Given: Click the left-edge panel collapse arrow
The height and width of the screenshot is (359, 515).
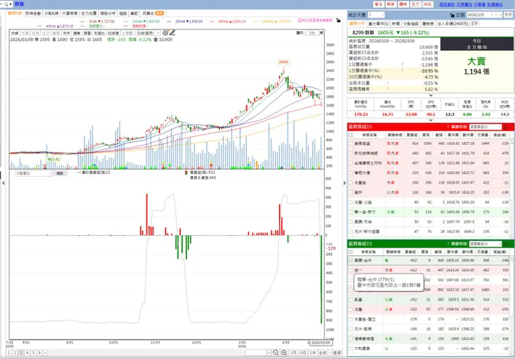Looking at the screenshot, I should tap(3, 183).
